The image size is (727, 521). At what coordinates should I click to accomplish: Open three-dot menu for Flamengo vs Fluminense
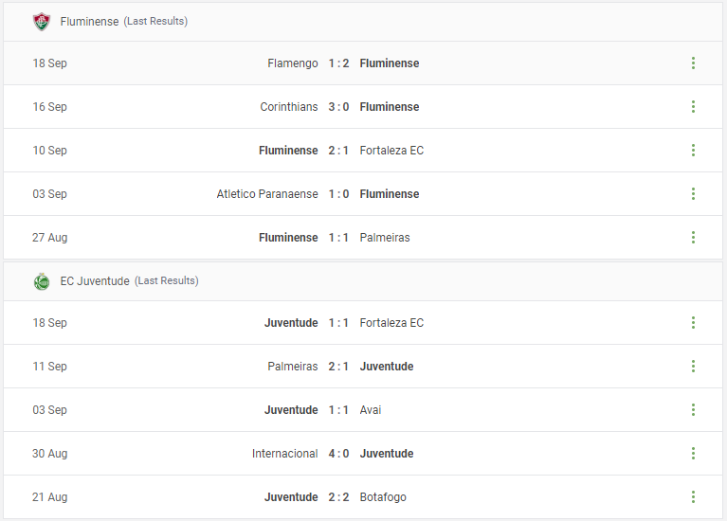pos(693,63)
